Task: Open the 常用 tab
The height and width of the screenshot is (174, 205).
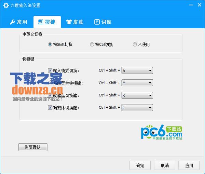Action: pyautogui.click(x=18, y=22)
